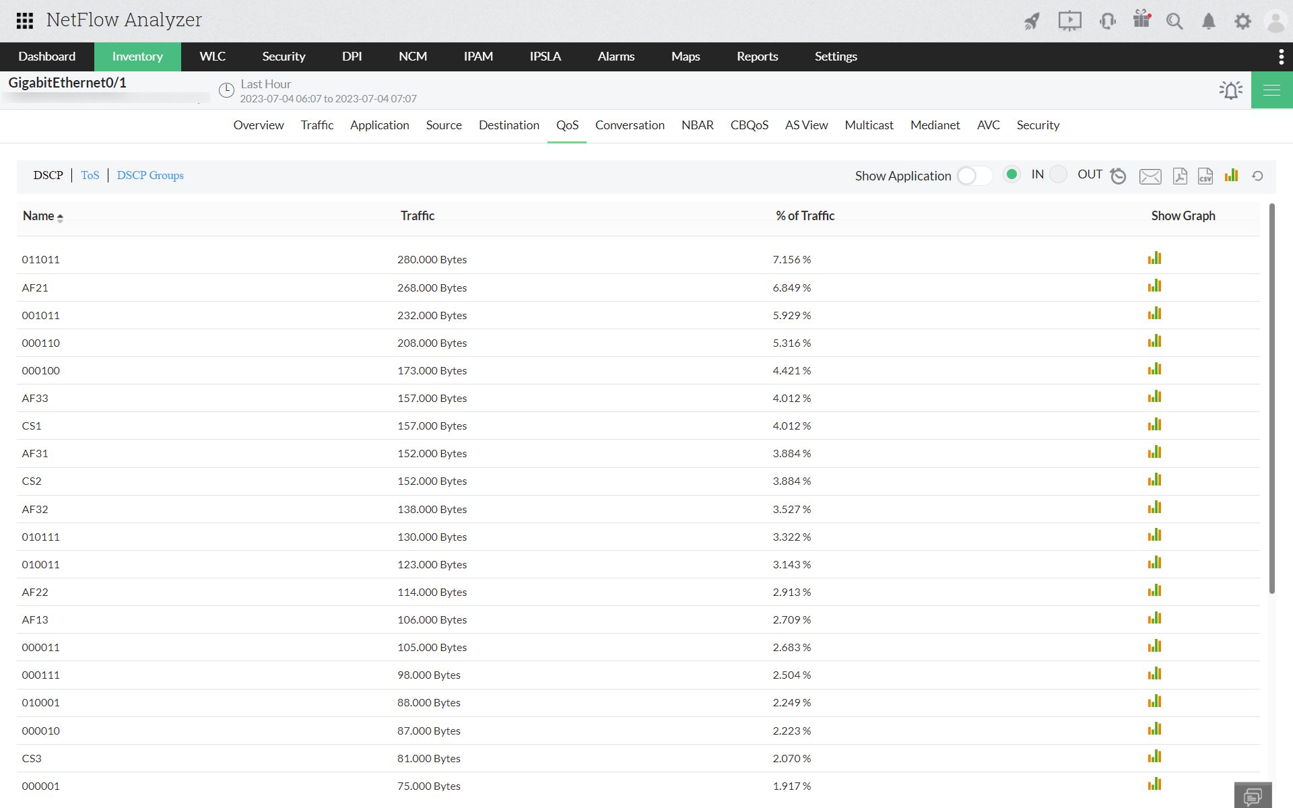1293x808 pixels.
Task: Open the apps grid icon near NetFlow Analyzer
Action: [x=25, y=21]
